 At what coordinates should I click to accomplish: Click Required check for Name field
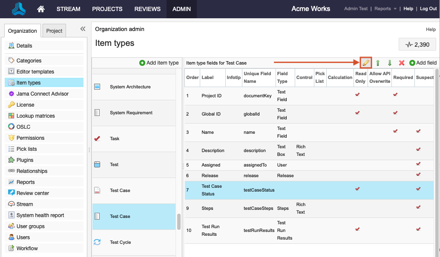coord(395,131)
